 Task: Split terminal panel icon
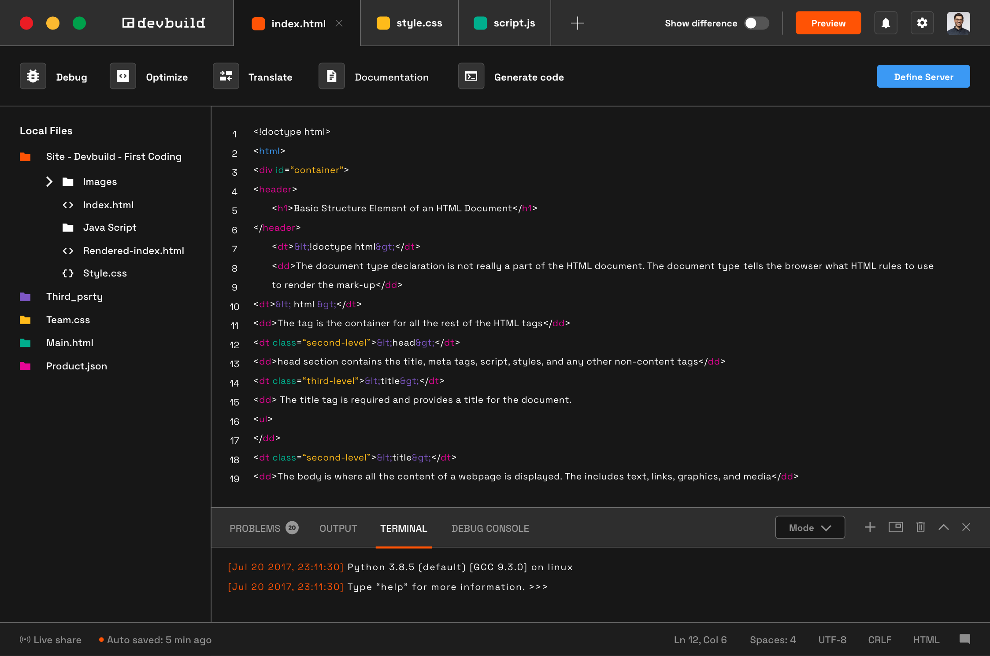point(895,527)
